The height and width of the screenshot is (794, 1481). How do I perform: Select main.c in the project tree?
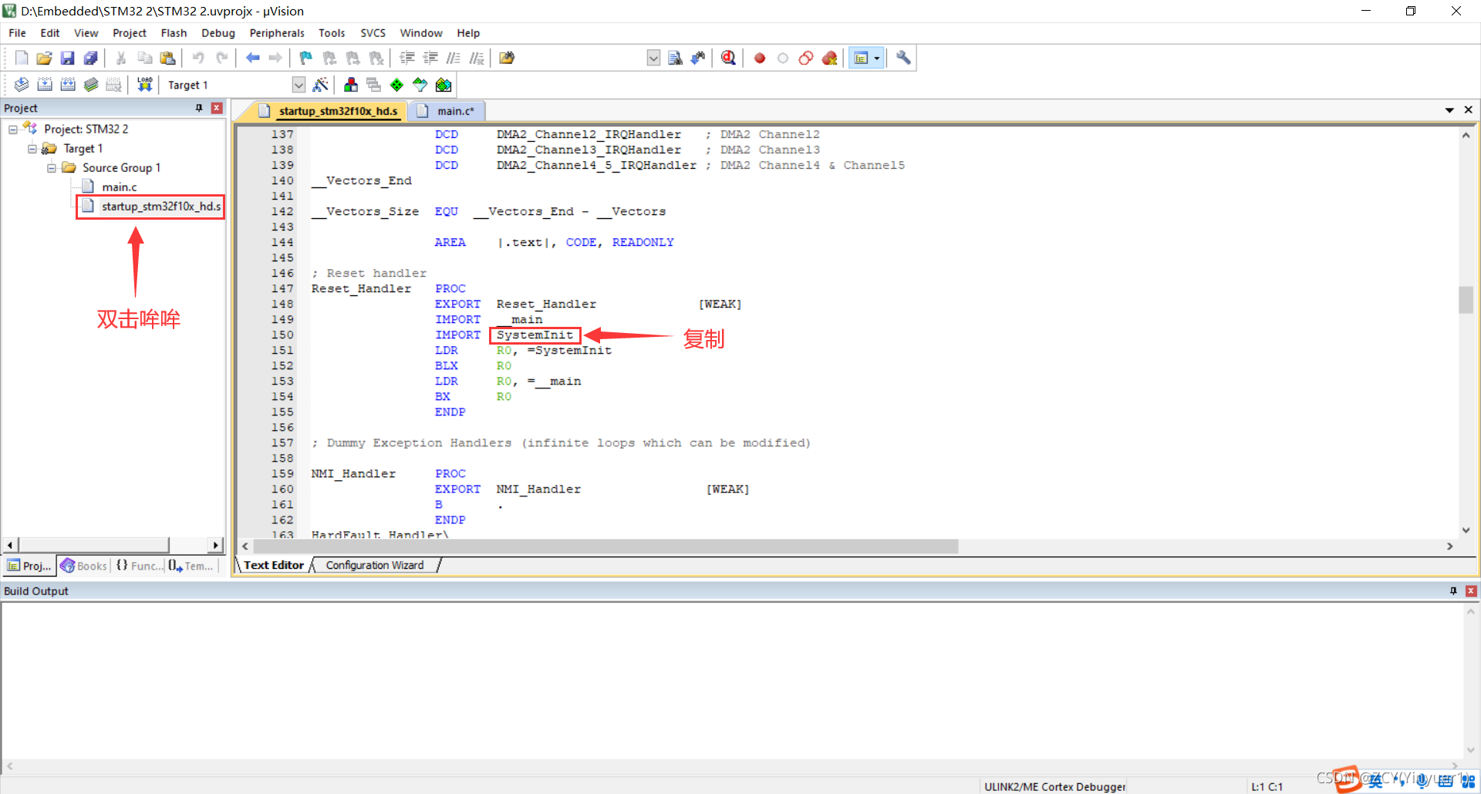[119, 187]
